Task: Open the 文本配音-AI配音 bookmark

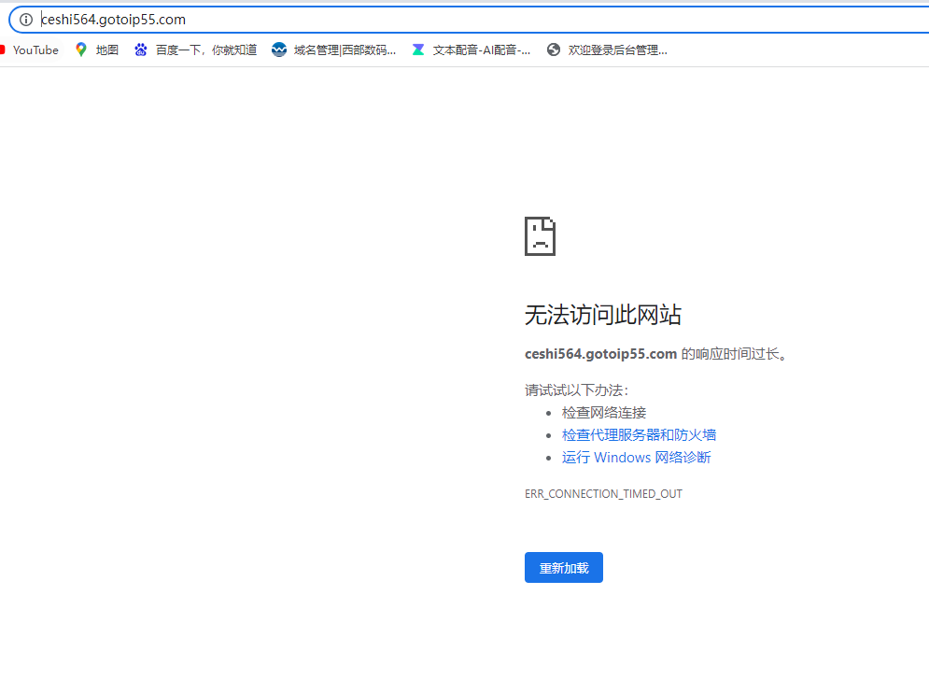Action: click(482, 50)
